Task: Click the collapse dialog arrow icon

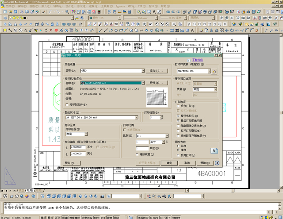Action: click(217, 163)
